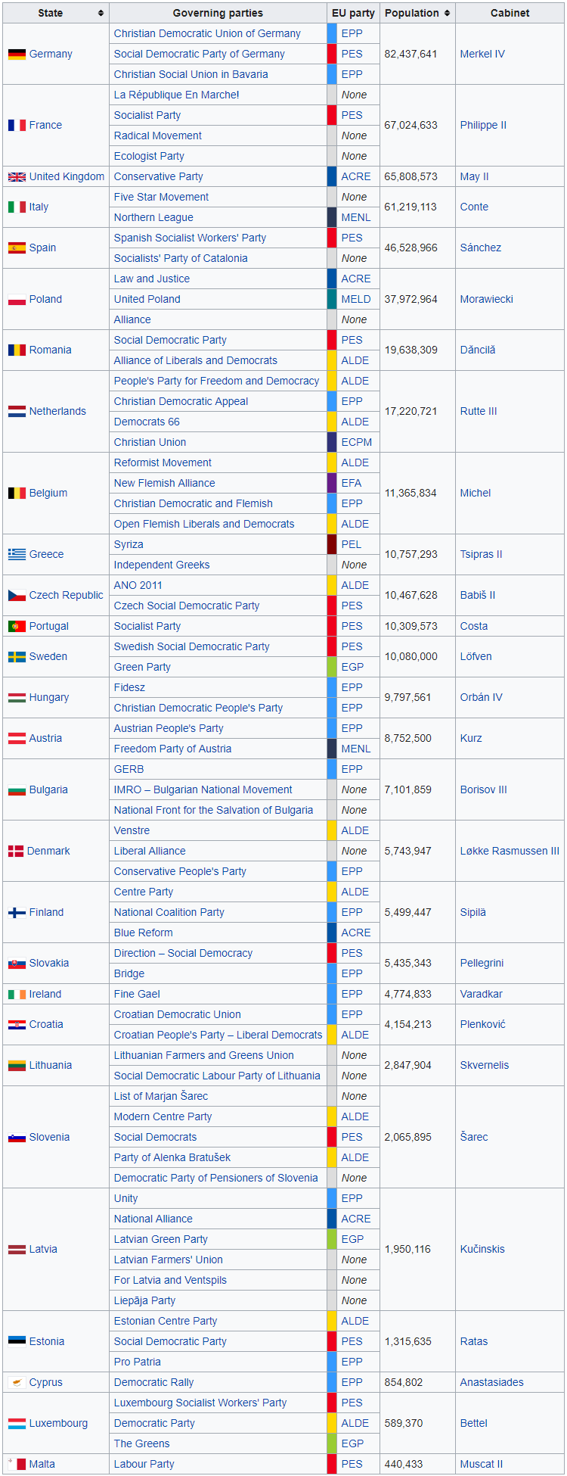Click the dark red PEL color cell beside Syriza

(332, 545)
